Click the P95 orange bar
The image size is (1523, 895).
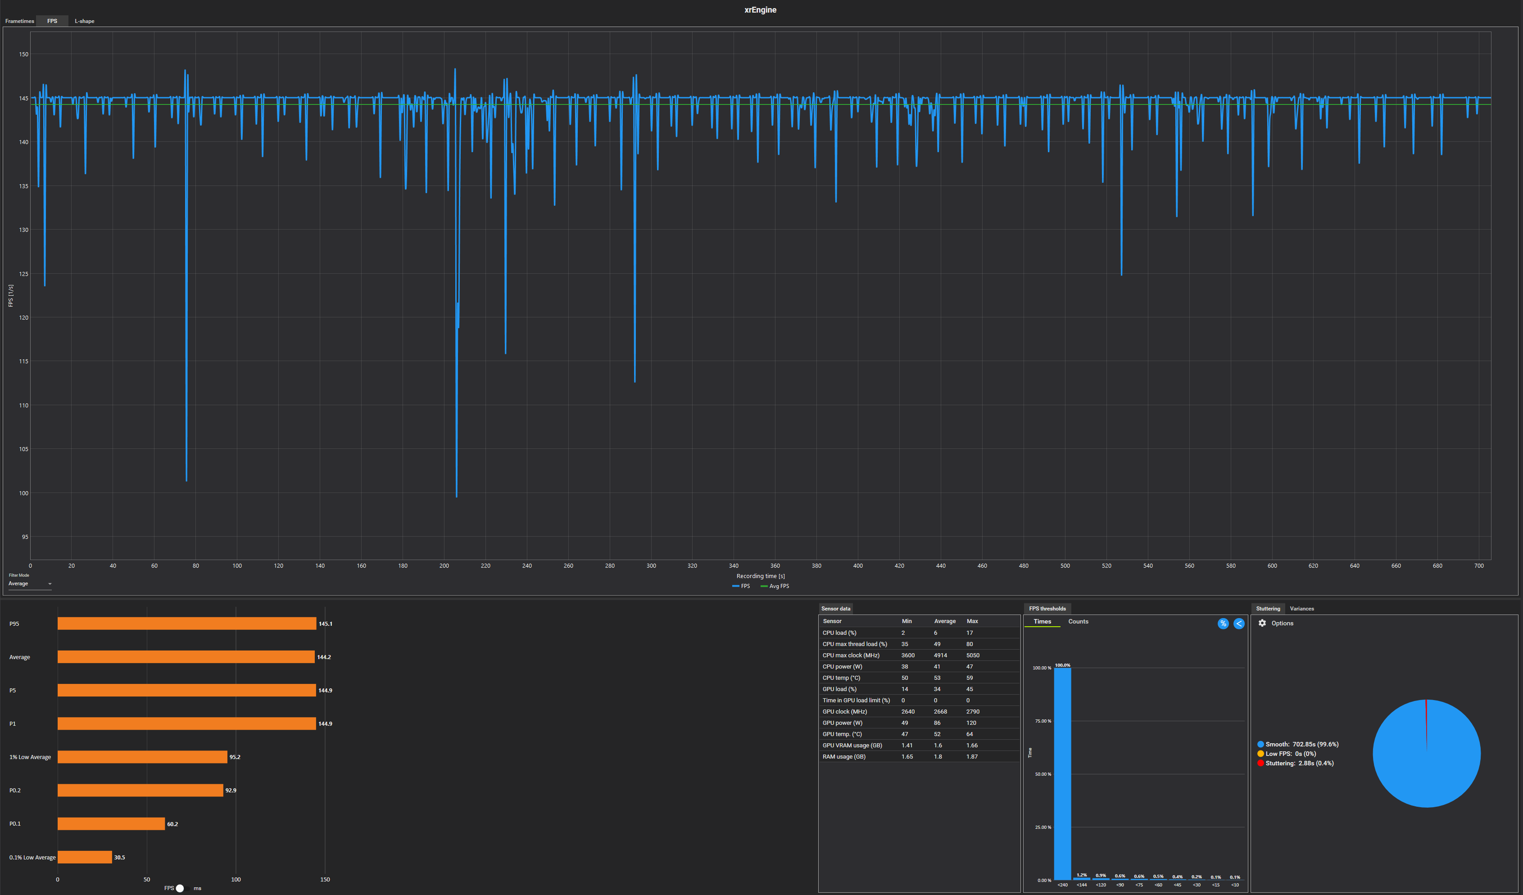point(187,624)
